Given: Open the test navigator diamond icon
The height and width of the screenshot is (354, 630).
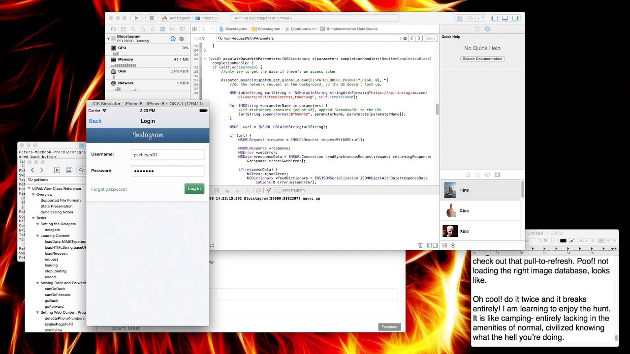Looking at the screenshot, I should (x=153, y=29).
